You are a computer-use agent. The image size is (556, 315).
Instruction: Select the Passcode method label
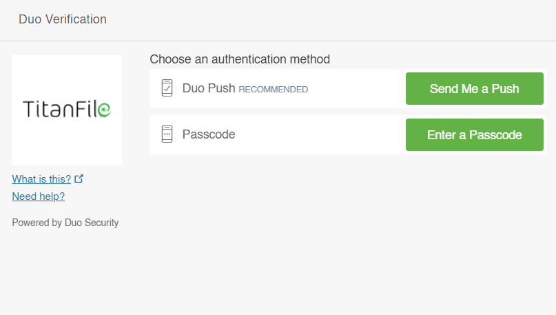[x=209, y=134]
